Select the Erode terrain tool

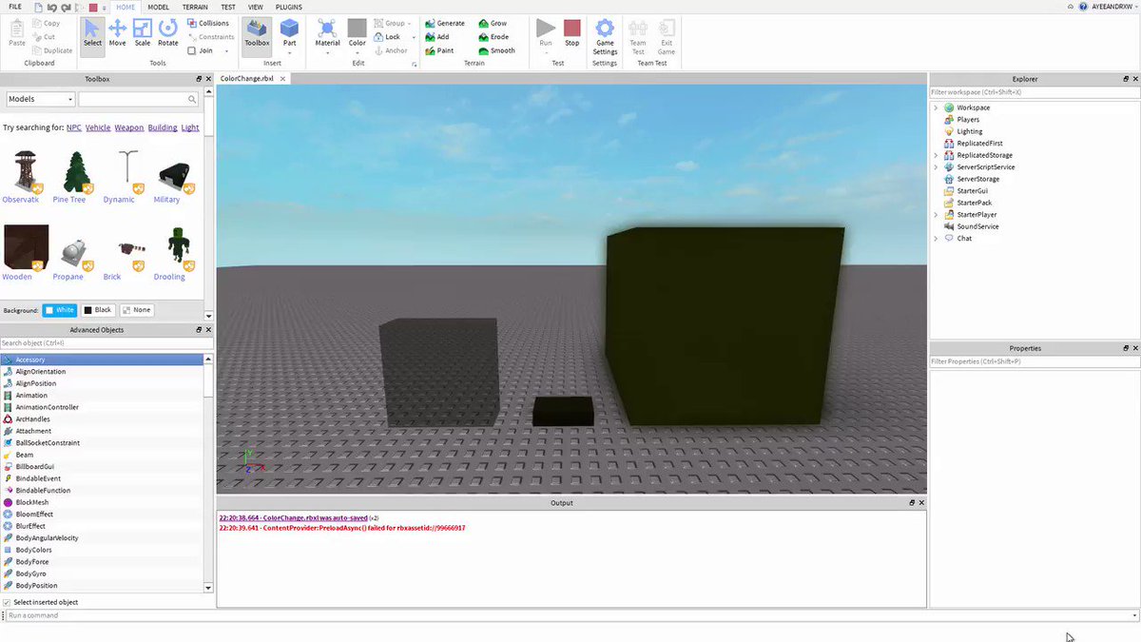493,37
